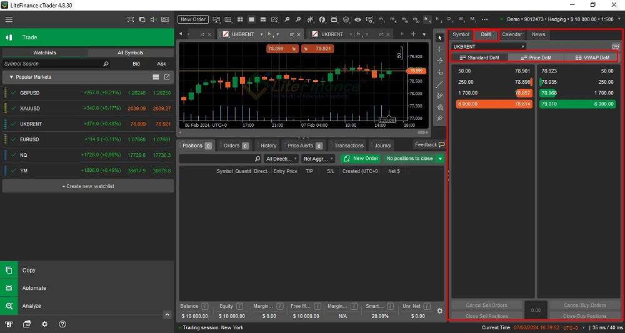Image resolution: width=625 pixels, height=333 pixels.
Task: Expand the collapse arrow above Analyze
Action: (x=167, y=315)
